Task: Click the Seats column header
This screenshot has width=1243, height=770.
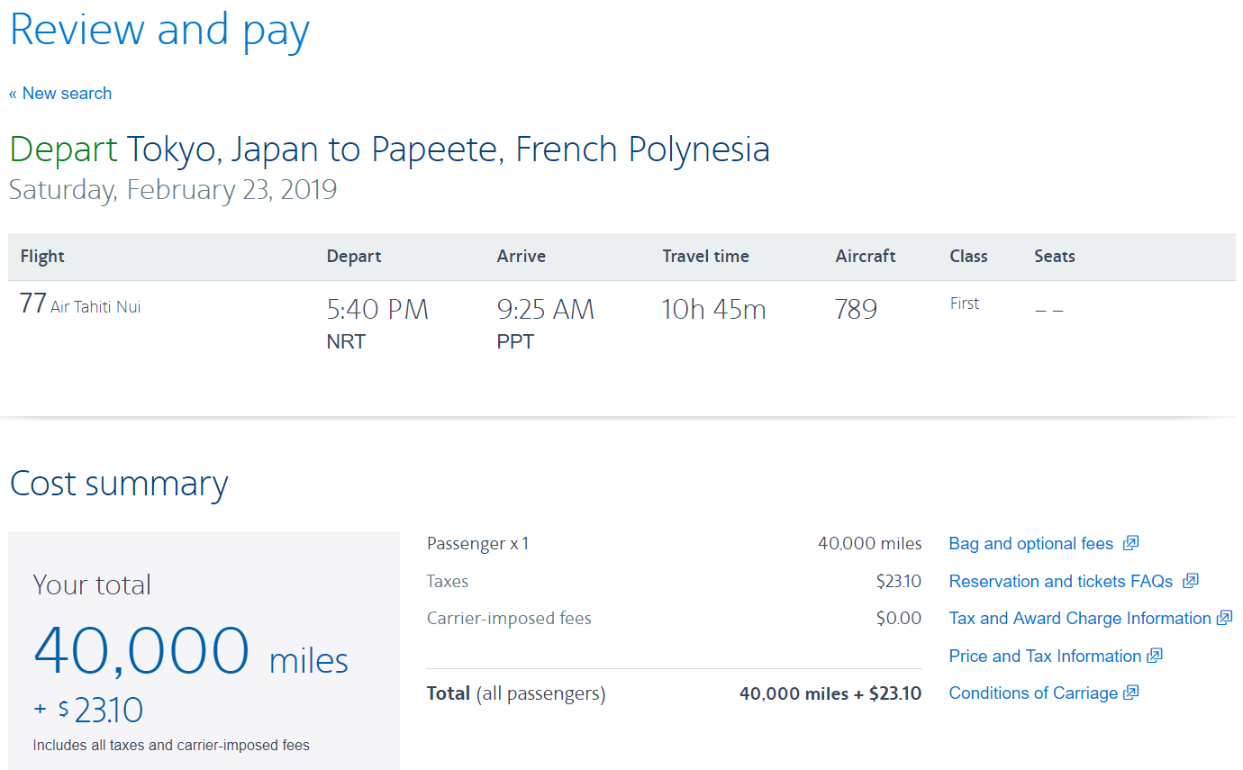Action: 1054,257
